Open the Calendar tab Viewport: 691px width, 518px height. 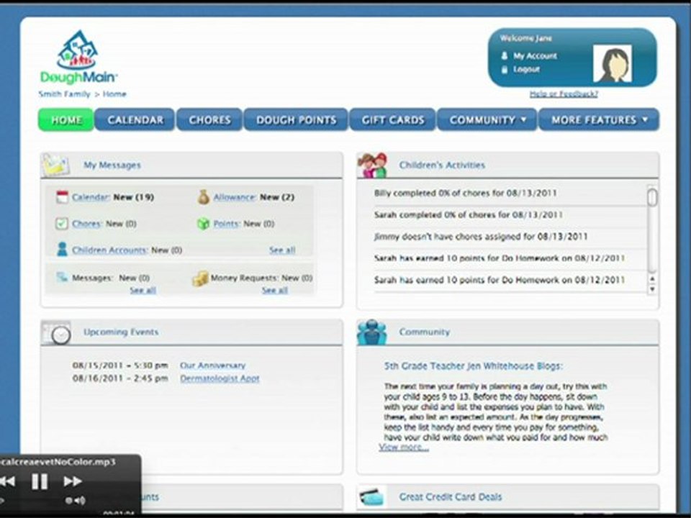click(135, 120)
